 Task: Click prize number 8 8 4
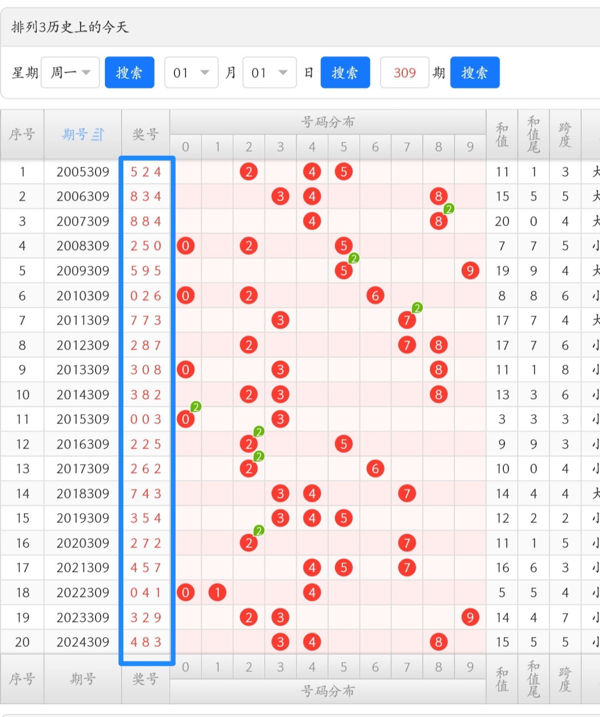tap(146, 221)
